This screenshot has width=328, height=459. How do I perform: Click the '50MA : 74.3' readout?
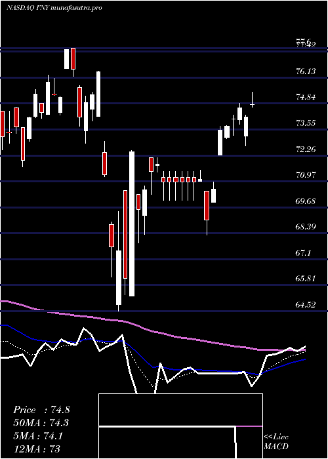click(41, 423)
